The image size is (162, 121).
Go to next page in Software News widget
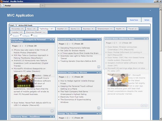(146, 105)
